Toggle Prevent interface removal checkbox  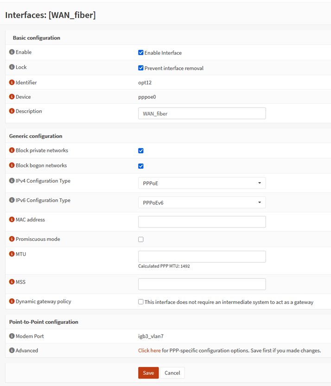click(x=141, y=68)
